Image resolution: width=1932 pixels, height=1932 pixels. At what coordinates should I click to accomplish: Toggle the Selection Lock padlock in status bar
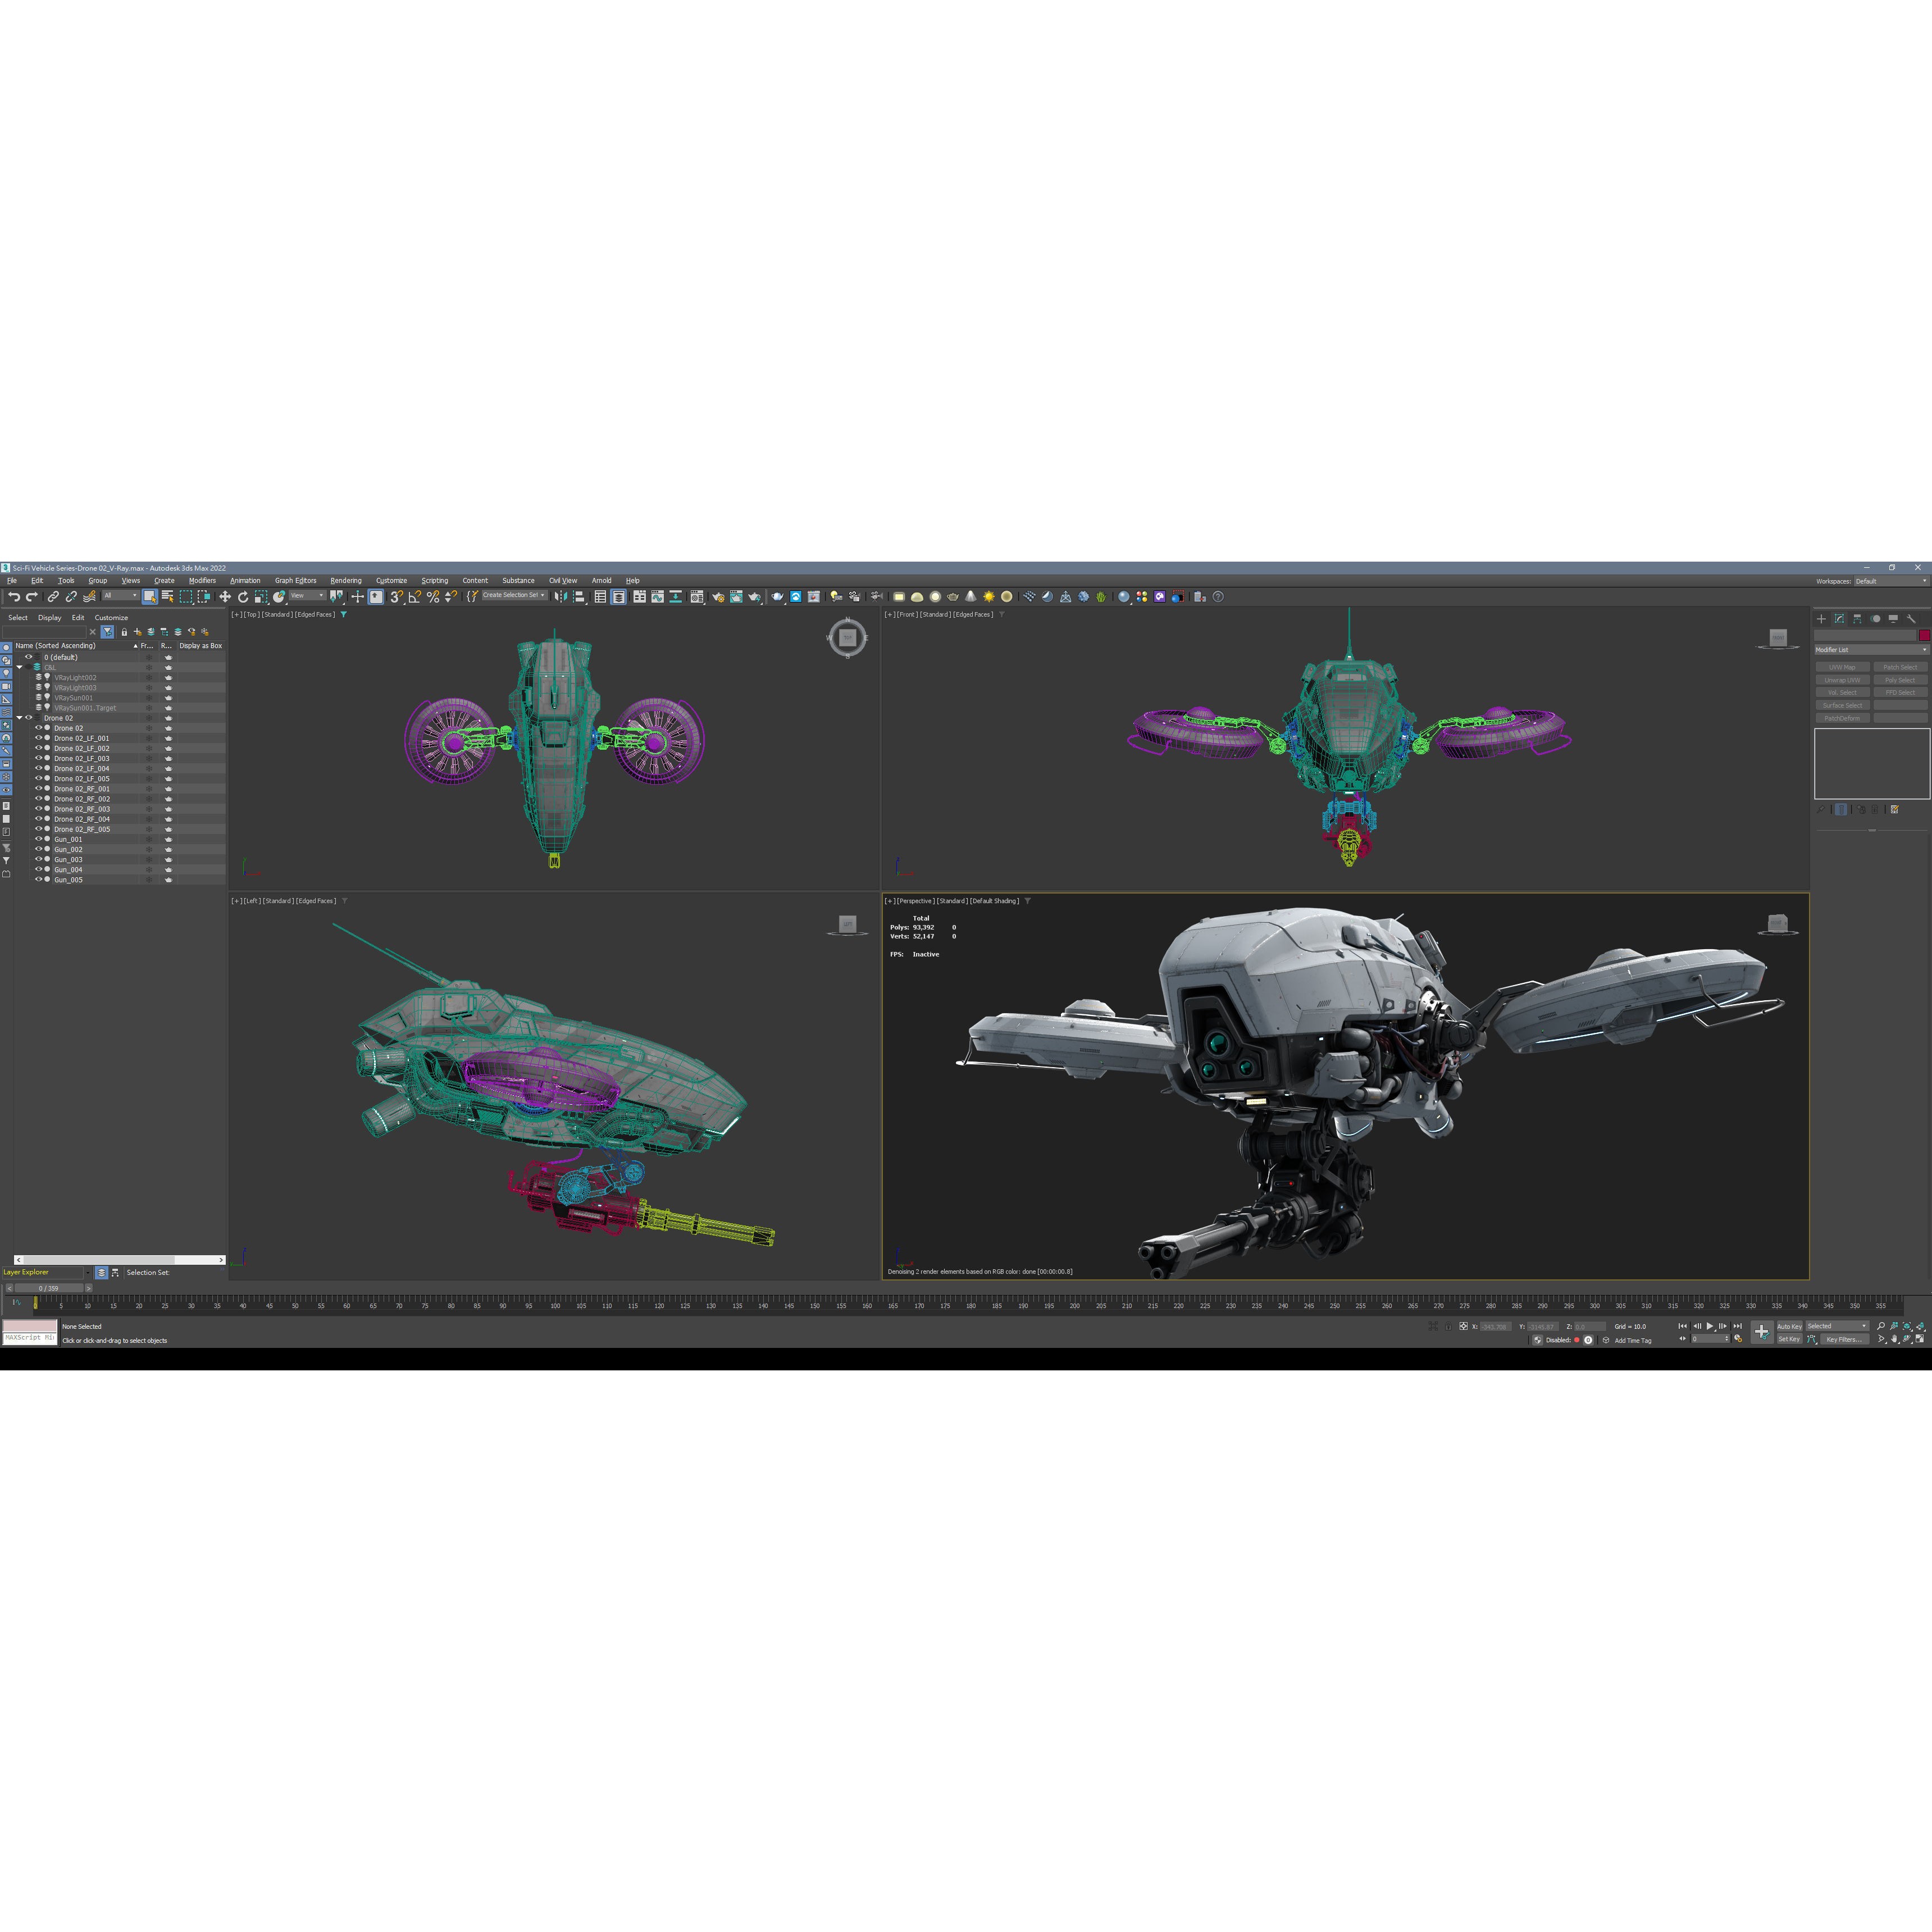point(1448,1327)
